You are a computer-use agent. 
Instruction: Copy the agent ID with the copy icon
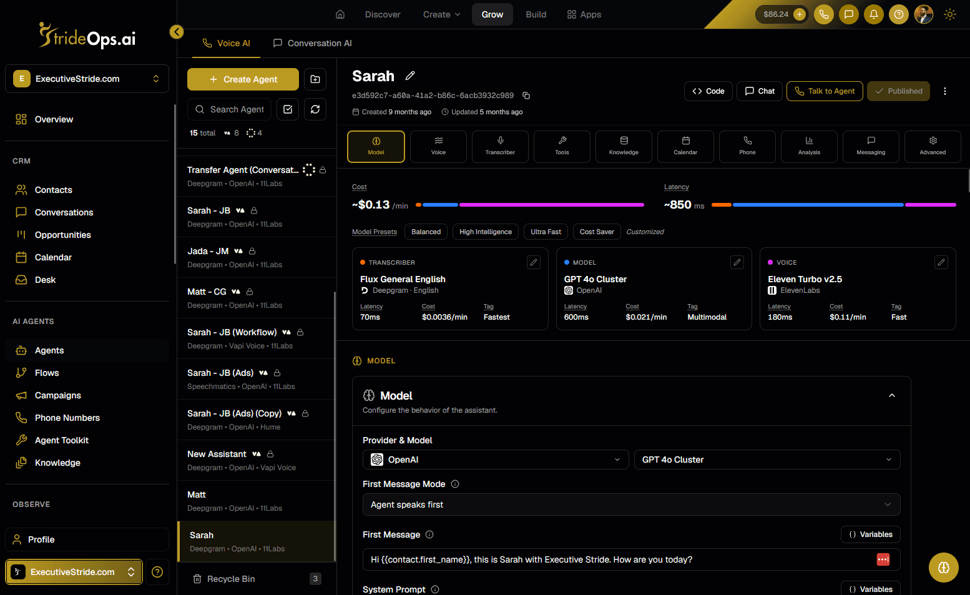click(526, 96)
